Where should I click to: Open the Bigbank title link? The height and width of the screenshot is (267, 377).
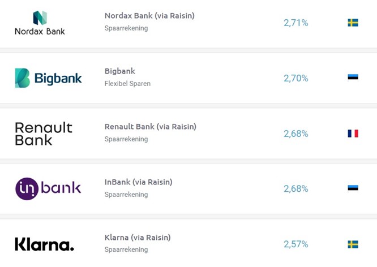pyautogui.click(x=120, y=71)
